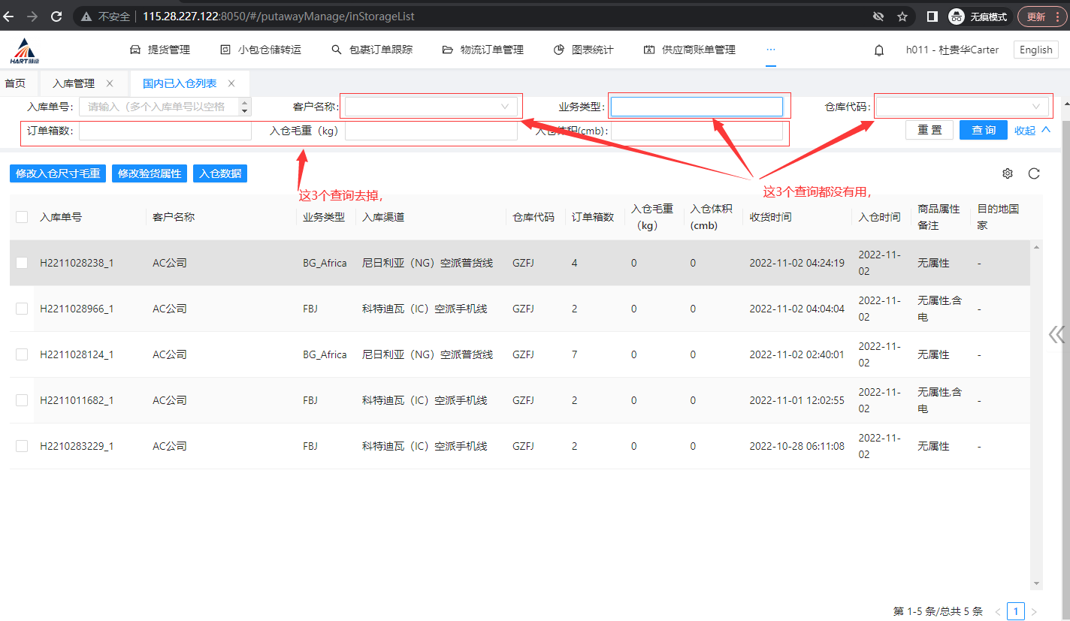Switch to the 入库管理 tab

point(74,83)
